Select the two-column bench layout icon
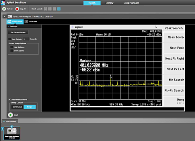 click(50, 9)
